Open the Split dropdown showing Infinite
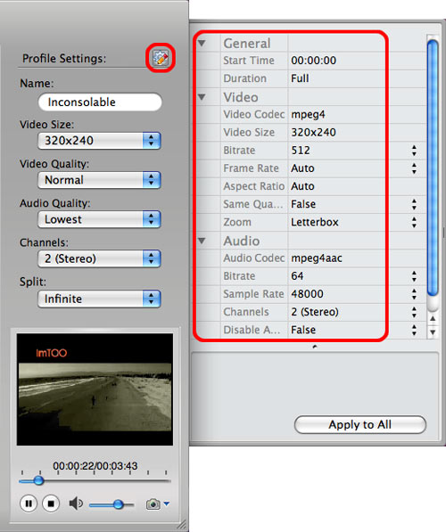 tap(99, 299)
